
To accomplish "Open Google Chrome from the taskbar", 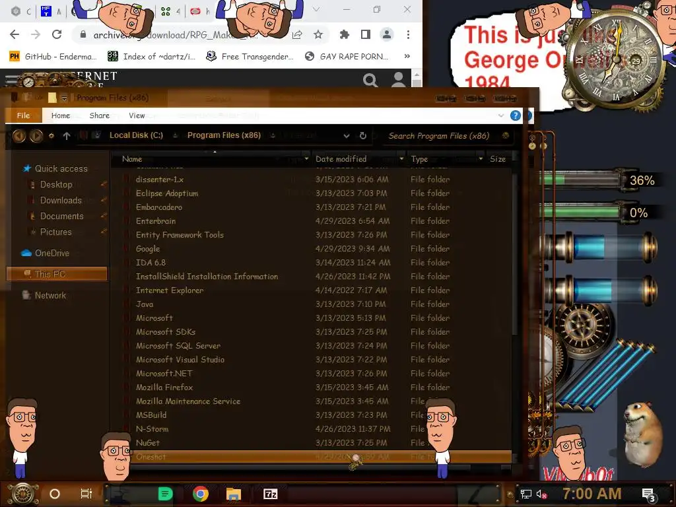I will click(x=201, y=494).
